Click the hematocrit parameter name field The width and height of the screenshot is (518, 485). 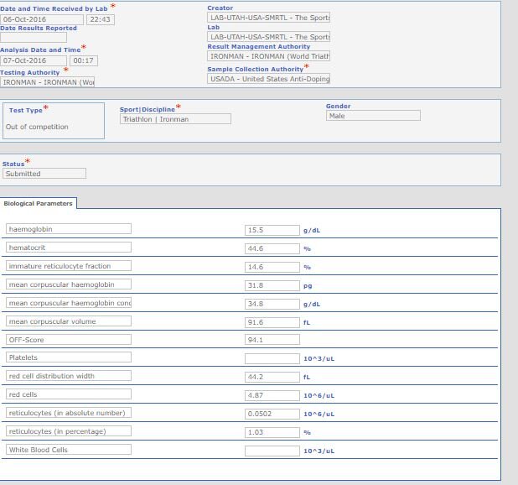69,248
